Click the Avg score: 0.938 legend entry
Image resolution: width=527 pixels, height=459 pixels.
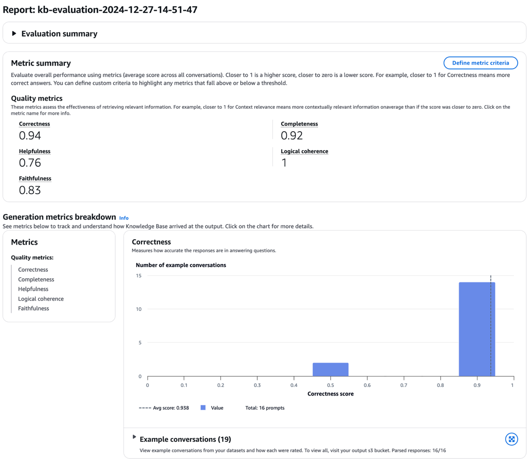tap(164, 408)
